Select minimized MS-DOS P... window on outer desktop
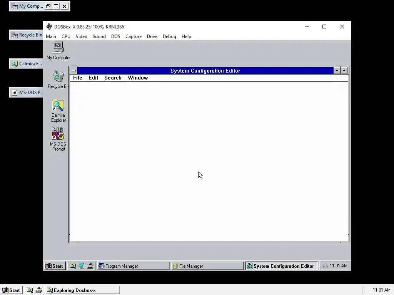This screenshot has width=394, height=295. [26, 93]
